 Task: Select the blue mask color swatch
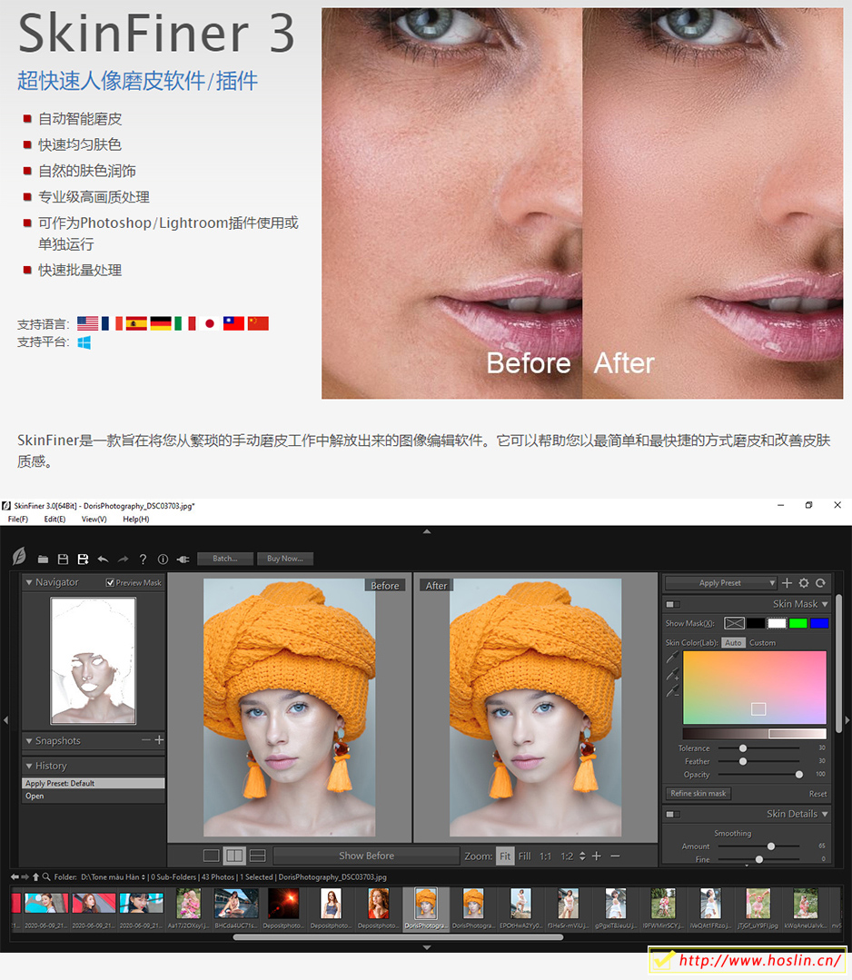pyautogui.click(x=819, y=623)
